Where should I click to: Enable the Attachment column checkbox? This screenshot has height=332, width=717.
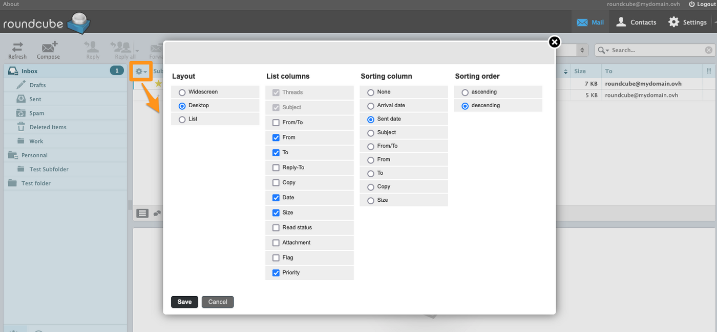point(276,243)
